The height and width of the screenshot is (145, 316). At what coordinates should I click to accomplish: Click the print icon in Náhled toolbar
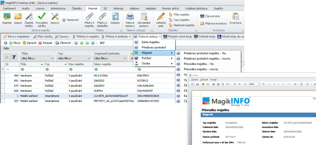coord(214,84)
